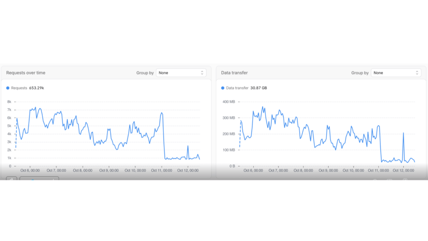The width and height of the screenshot is (428, 241).
Task: Click 'Oct 7, 00:00' on the data transfer axis
Action: 278,171
